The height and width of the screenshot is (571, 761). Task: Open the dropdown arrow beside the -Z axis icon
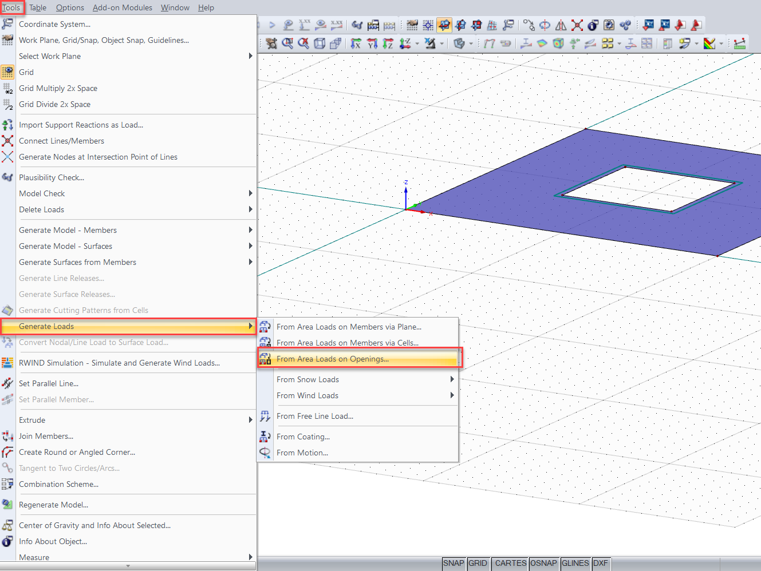[x=417, y=43]
